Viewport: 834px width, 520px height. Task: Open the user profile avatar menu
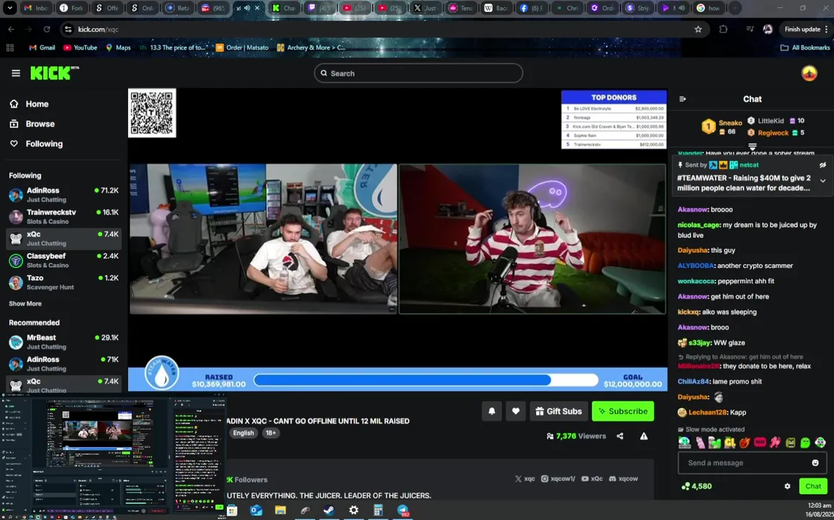click(809, 74)
